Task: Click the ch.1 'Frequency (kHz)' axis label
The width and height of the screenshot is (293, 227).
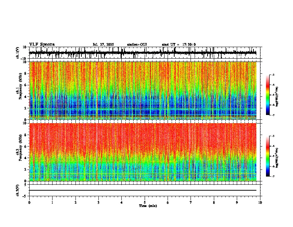Action: [20, 86]
